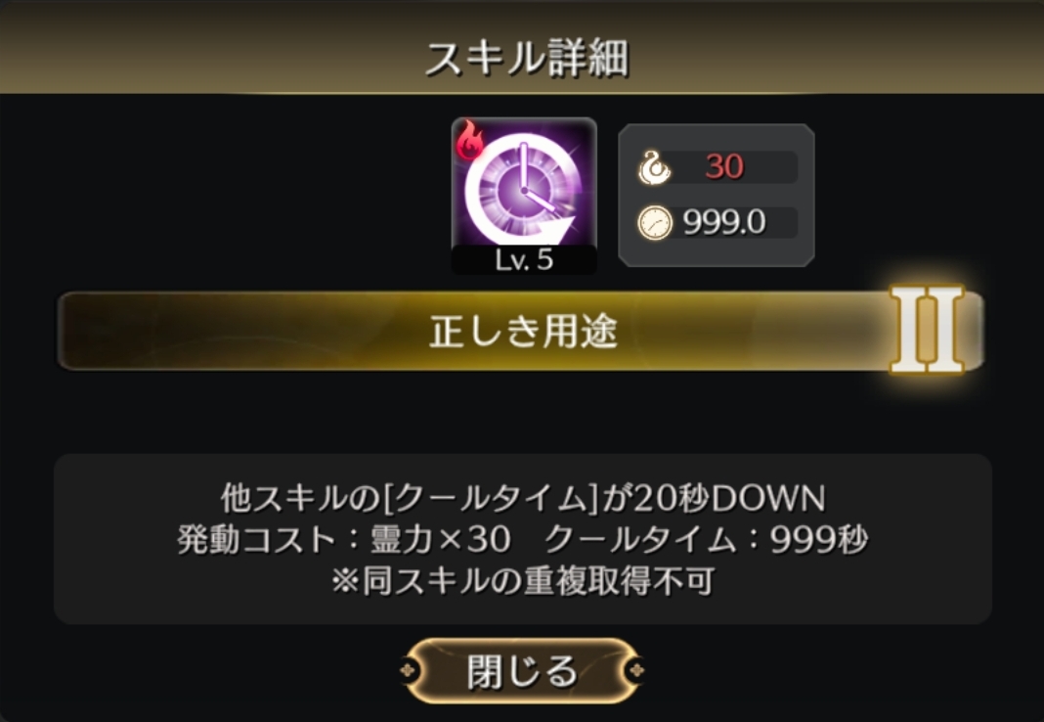This screenshot has height=722, width=1044.
Task: Click the skill description text box
Action: (x=523, y=539)
